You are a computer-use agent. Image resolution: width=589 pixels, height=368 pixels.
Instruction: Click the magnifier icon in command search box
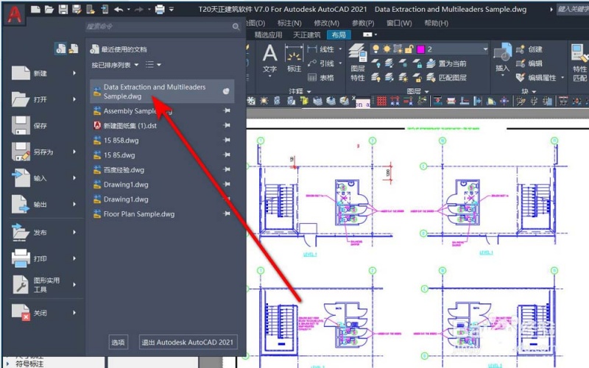pyautogui.click(x=236, y=26)
